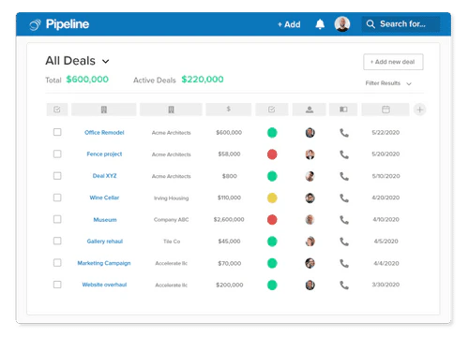Click green status dot for Office Remodel
The height and width of the screenshot is (337, 469).
[272, 133]
